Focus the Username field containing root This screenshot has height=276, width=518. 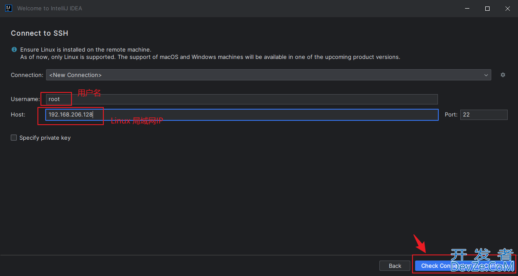point(242,99)
